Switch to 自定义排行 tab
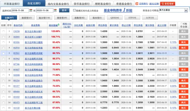 pyautogui.click(x=34, y=3)
